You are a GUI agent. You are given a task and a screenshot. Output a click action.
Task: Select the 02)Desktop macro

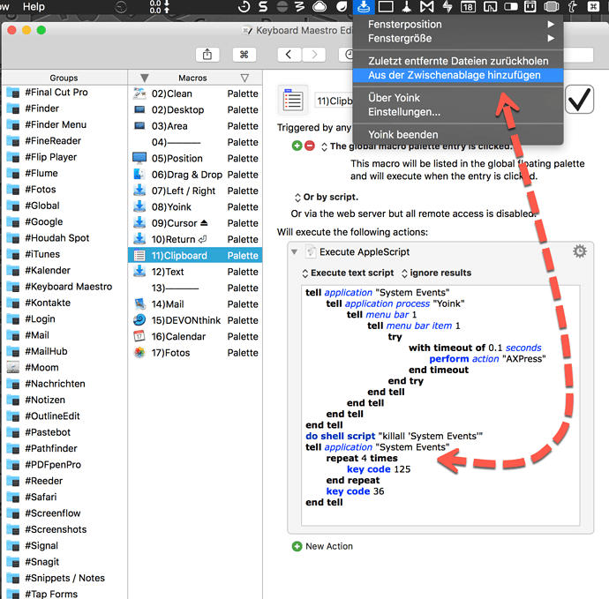point(195,110)
